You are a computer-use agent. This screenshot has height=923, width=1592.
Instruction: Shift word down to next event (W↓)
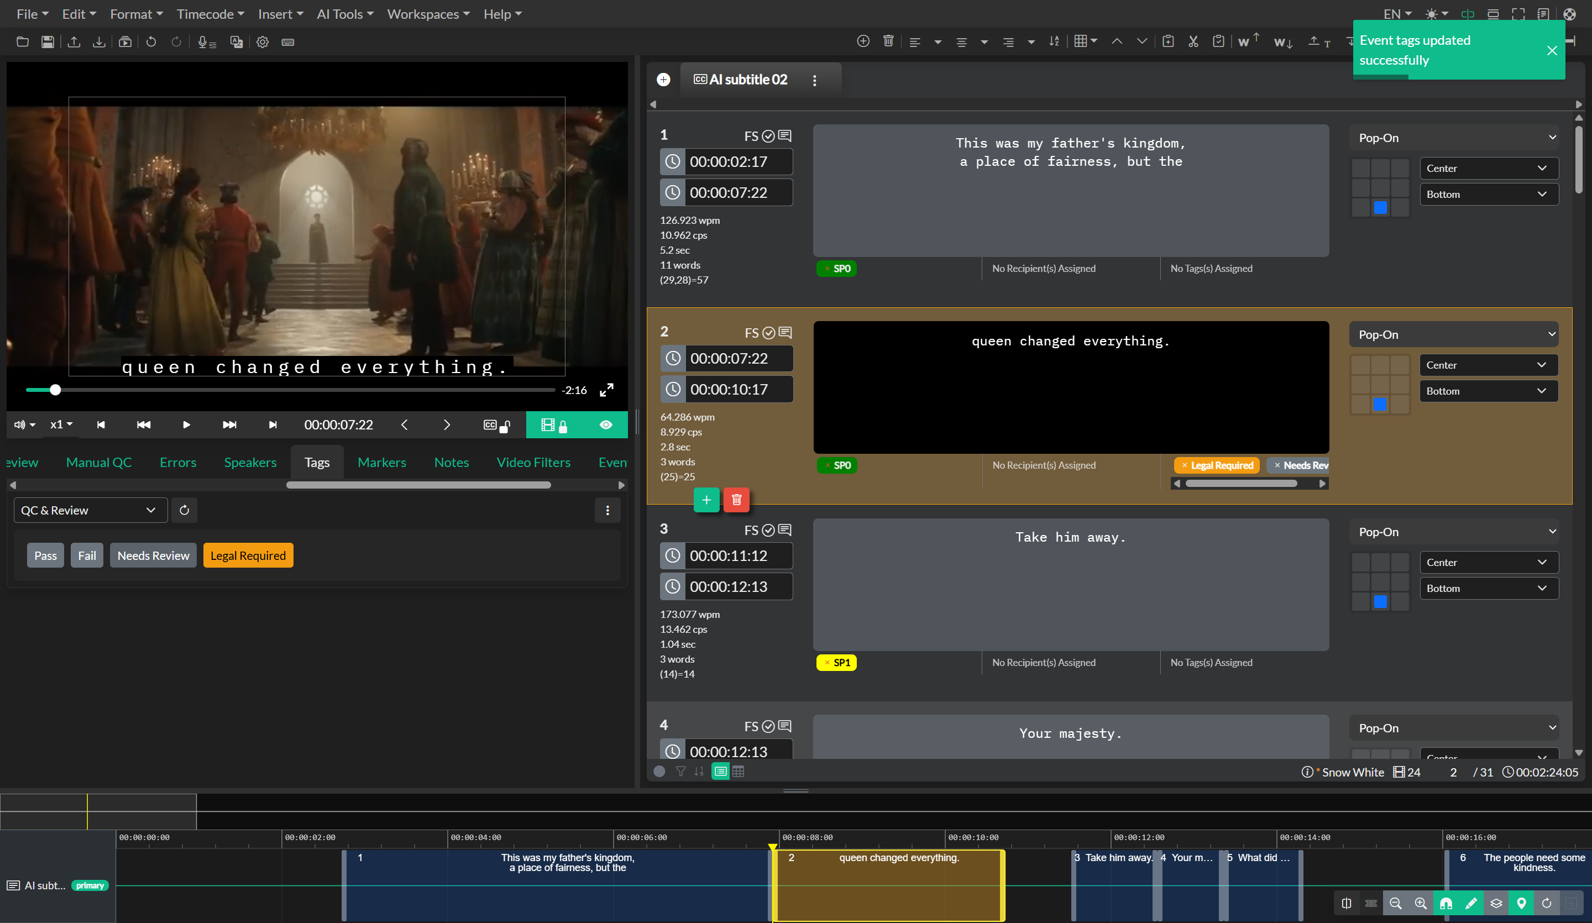[x=1283, y=41]
